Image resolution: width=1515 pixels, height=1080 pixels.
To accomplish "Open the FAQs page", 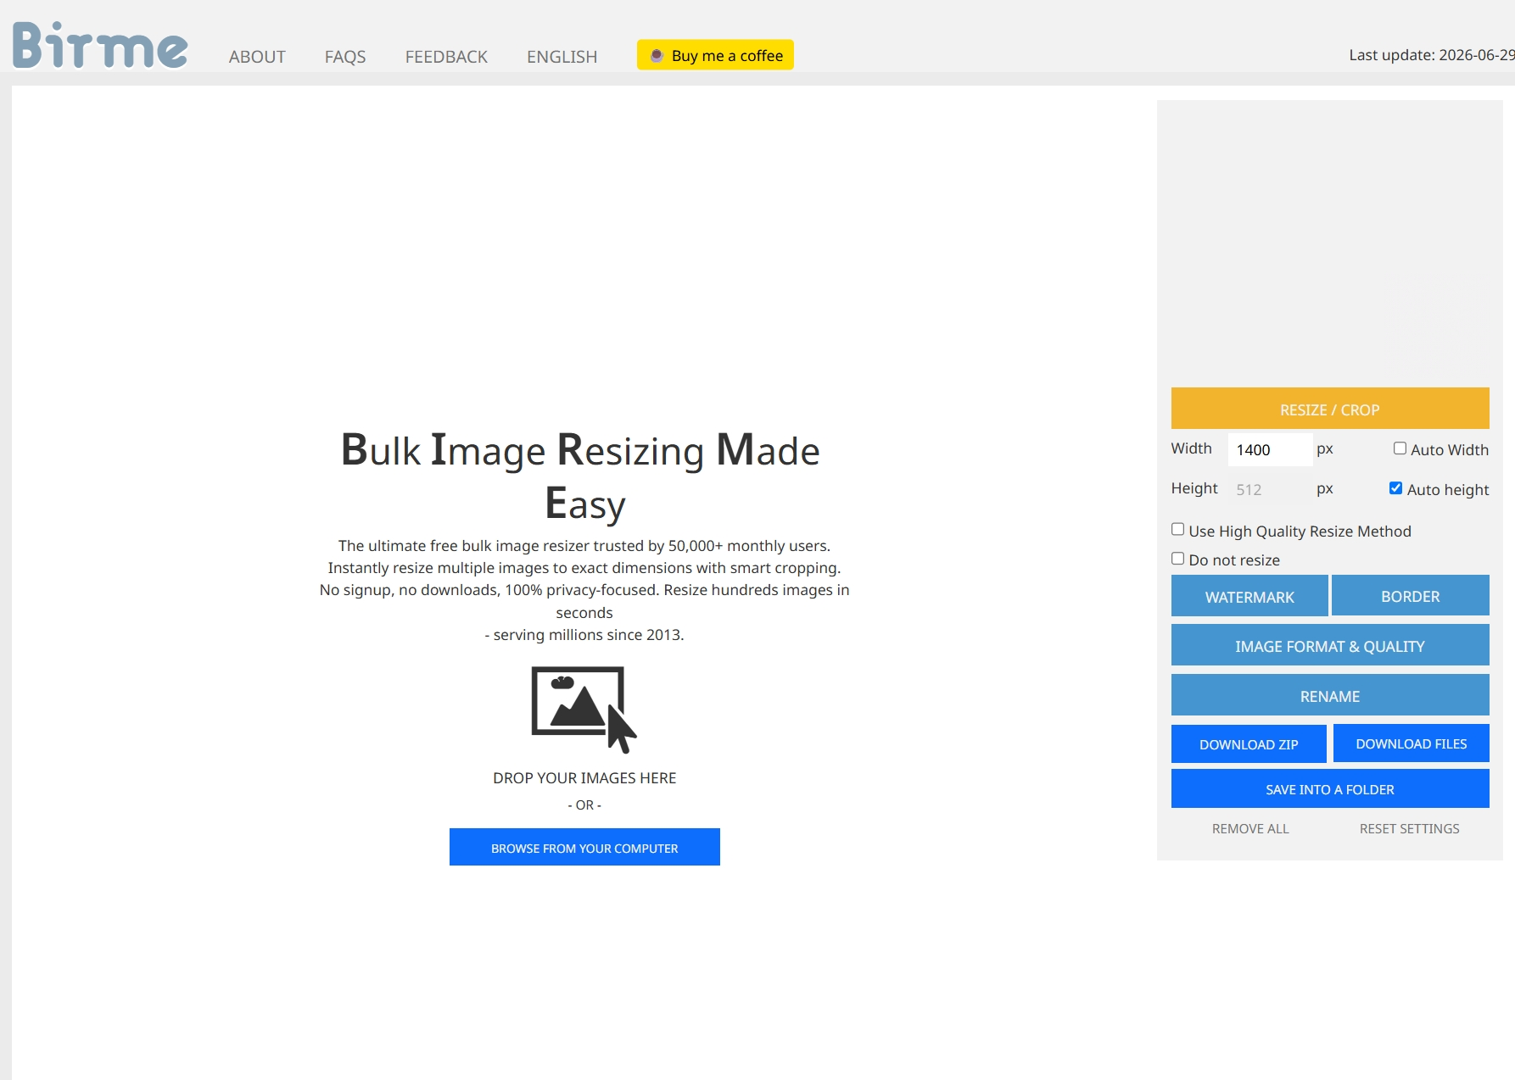I will 345,57.
